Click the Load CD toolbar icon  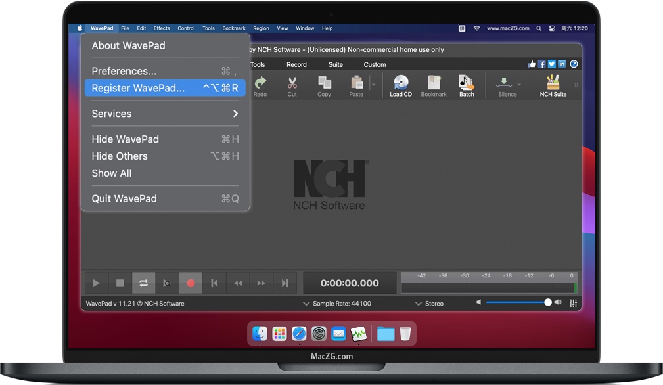coord(401,85)
